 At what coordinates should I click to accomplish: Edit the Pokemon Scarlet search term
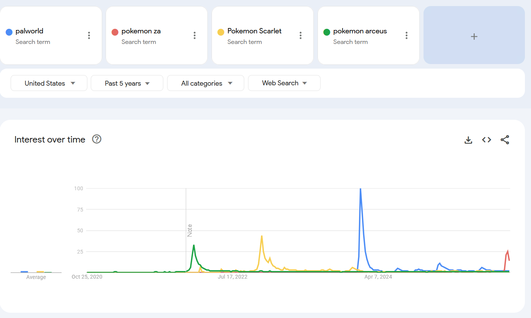[254, 31]
